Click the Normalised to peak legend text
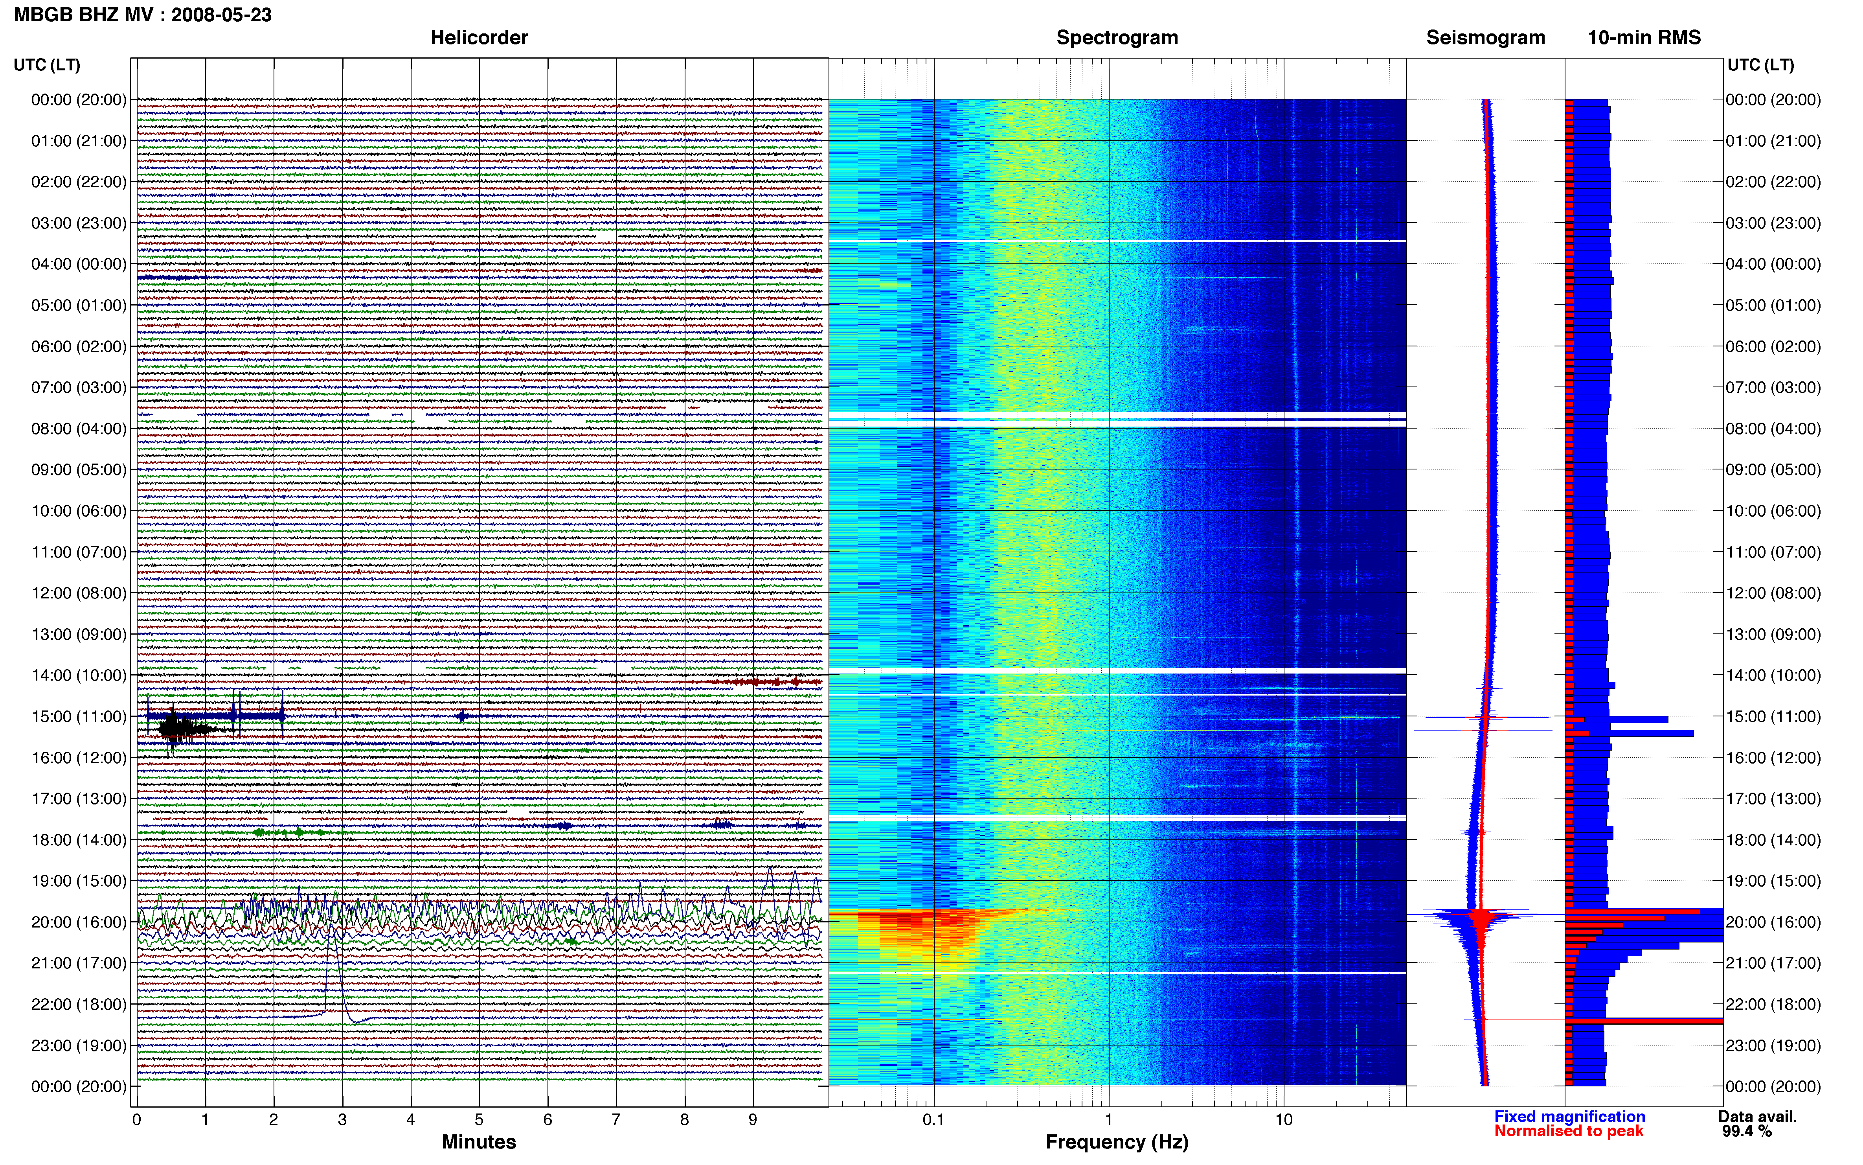 point(1568,1131)
